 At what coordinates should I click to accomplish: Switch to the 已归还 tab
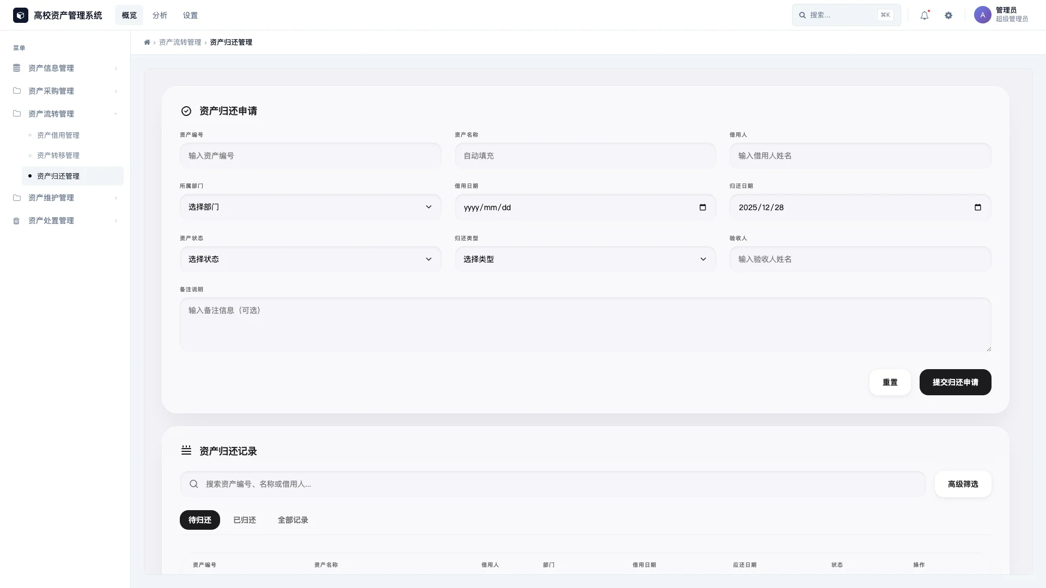coord(245,520)
